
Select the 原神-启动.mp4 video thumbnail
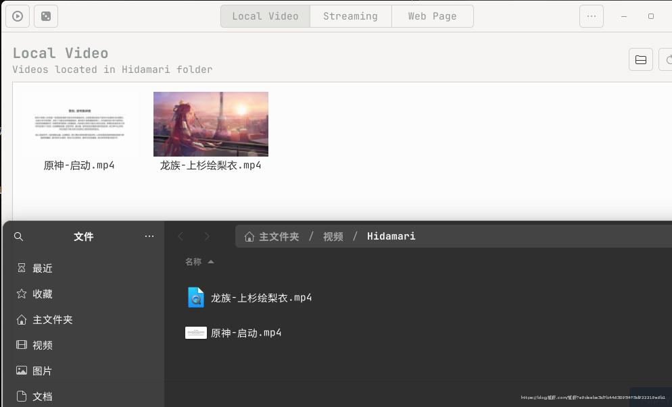pos(79,125)
